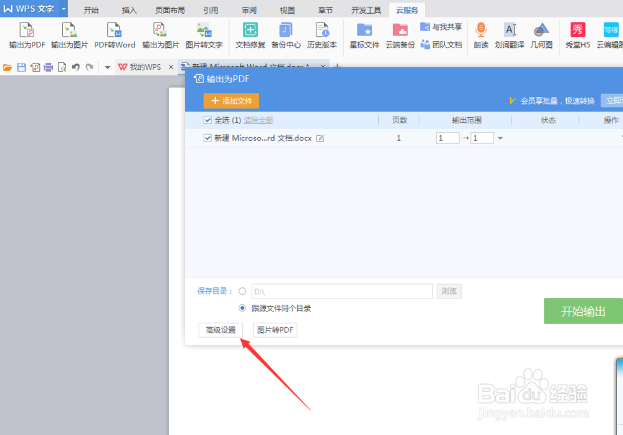
Task: Open print preview icon
Action: pos(62,67)
